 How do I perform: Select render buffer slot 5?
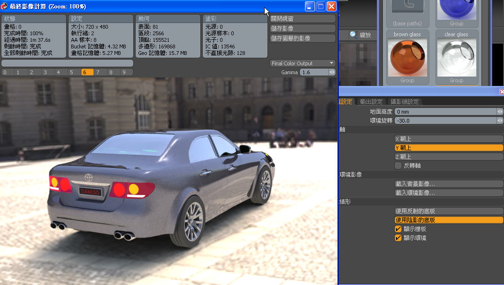click(71, 72)
